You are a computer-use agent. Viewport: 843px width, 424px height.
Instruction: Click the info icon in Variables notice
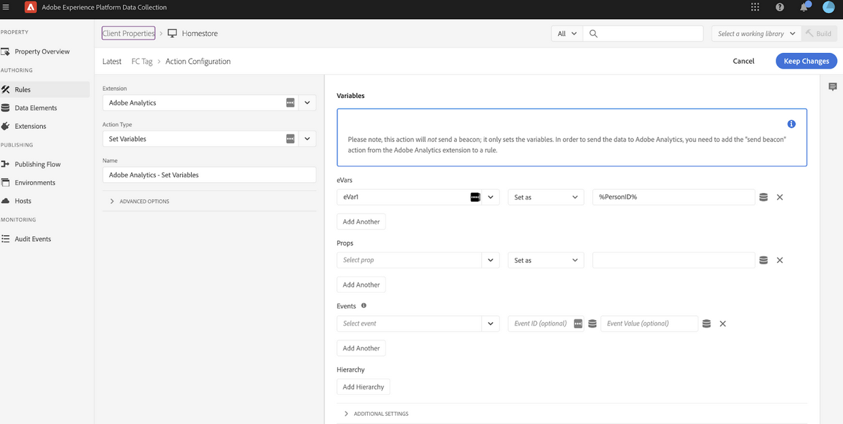[x=791, y=124]
